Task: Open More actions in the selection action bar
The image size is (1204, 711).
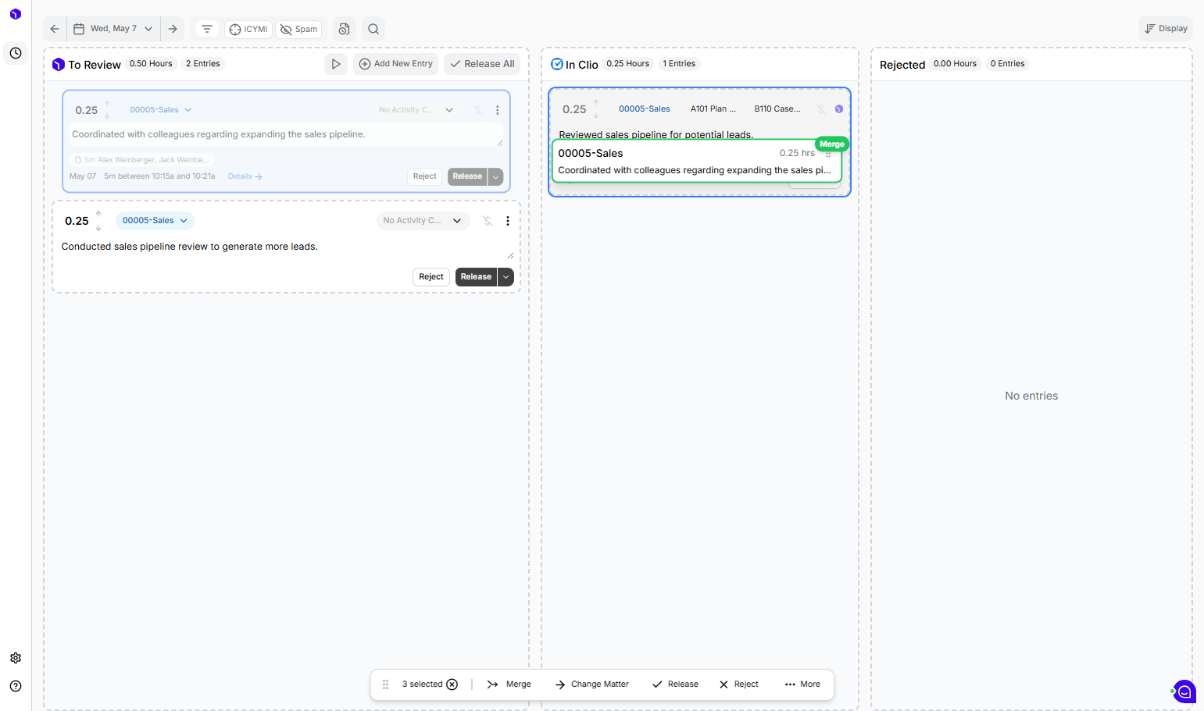Action: pyautogui.click(x=802, y=684)
